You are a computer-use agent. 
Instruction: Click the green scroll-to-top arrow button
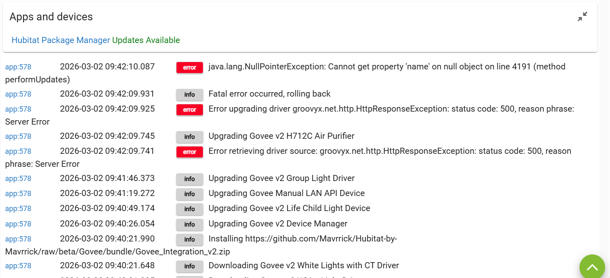click(592, 266)
